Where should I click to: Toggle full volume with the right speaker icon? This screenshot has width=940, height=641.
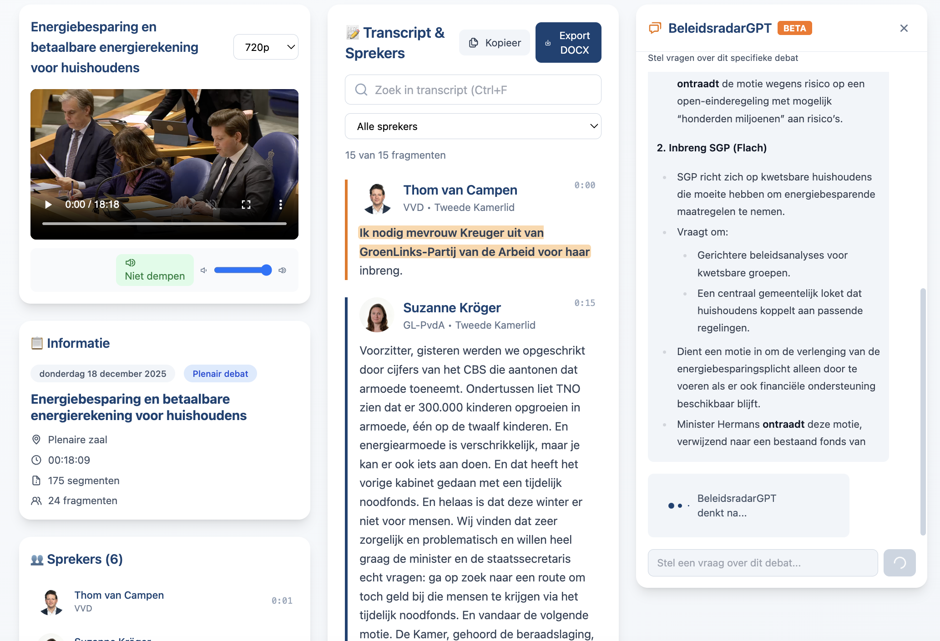click(x=282, y=270)
